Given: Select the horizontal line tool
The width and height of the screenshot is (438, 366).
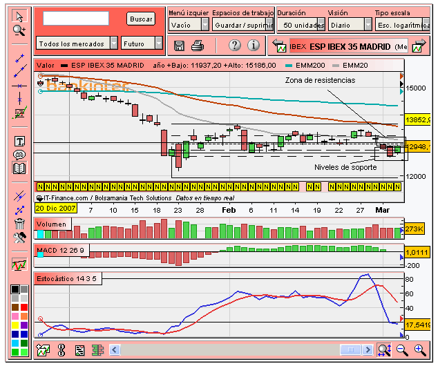Looking at the screenshot, I should tap(19, 86).
